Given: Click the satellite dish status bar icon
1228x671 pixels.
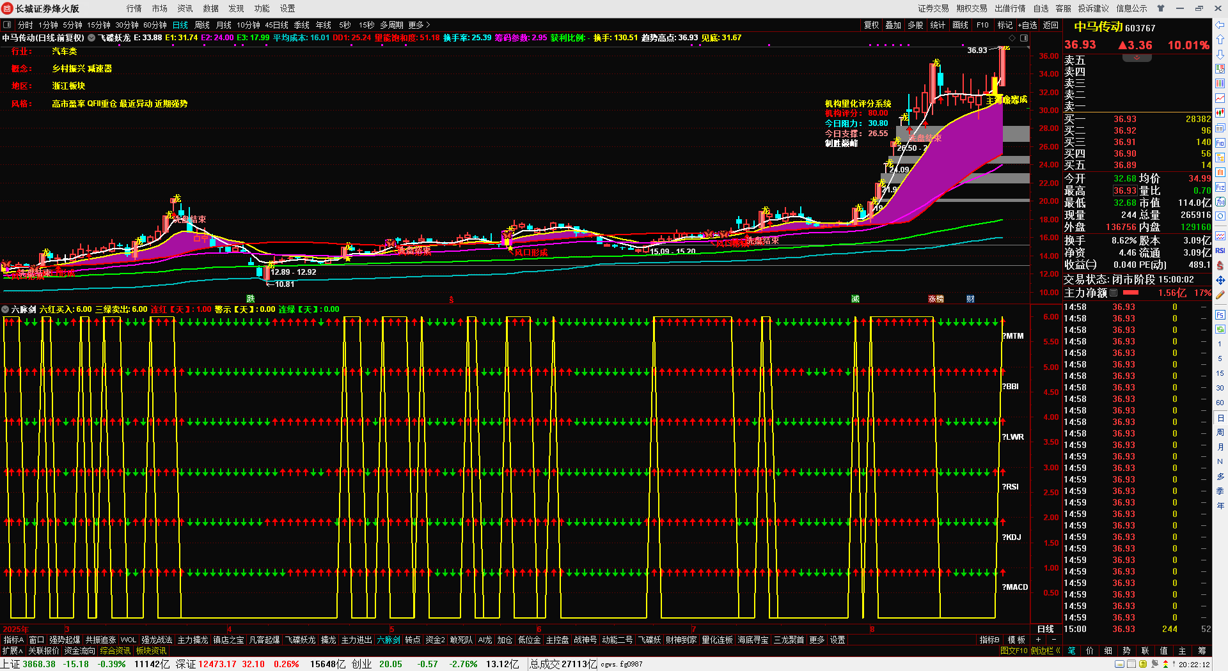Looking at the screenshot, I should (1154, 664).
